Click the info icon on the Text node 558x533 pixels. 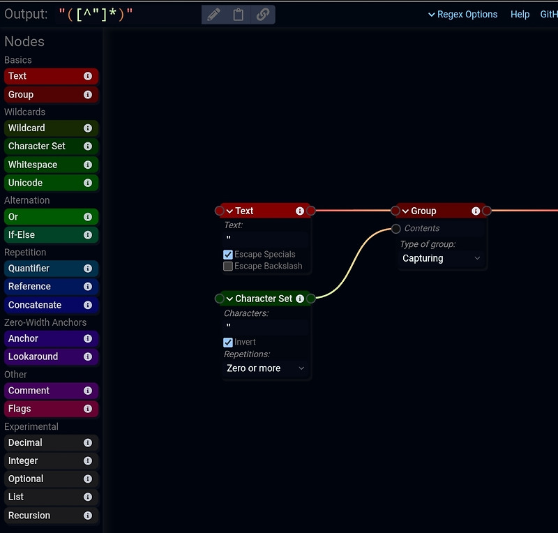(300, 211)
